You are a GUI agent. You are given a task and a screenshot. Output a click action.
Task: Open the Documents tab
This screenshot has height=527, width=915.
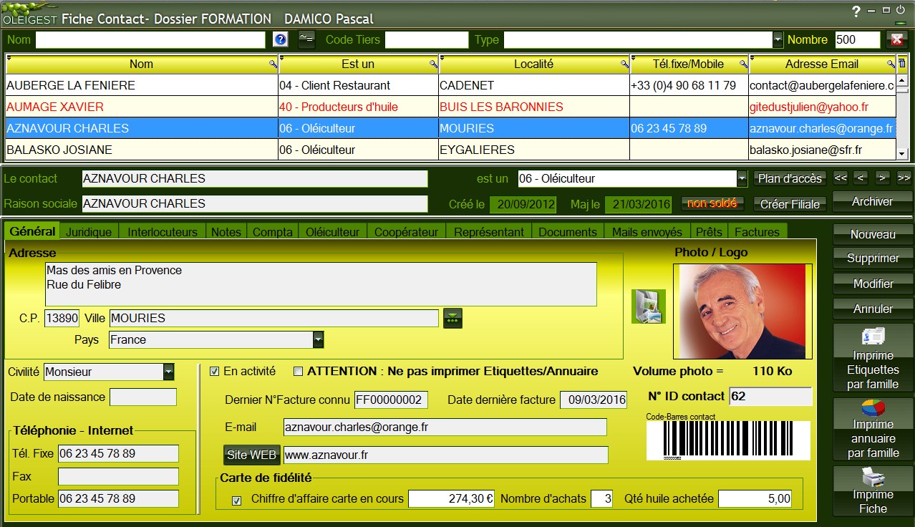tap(568, 232)
